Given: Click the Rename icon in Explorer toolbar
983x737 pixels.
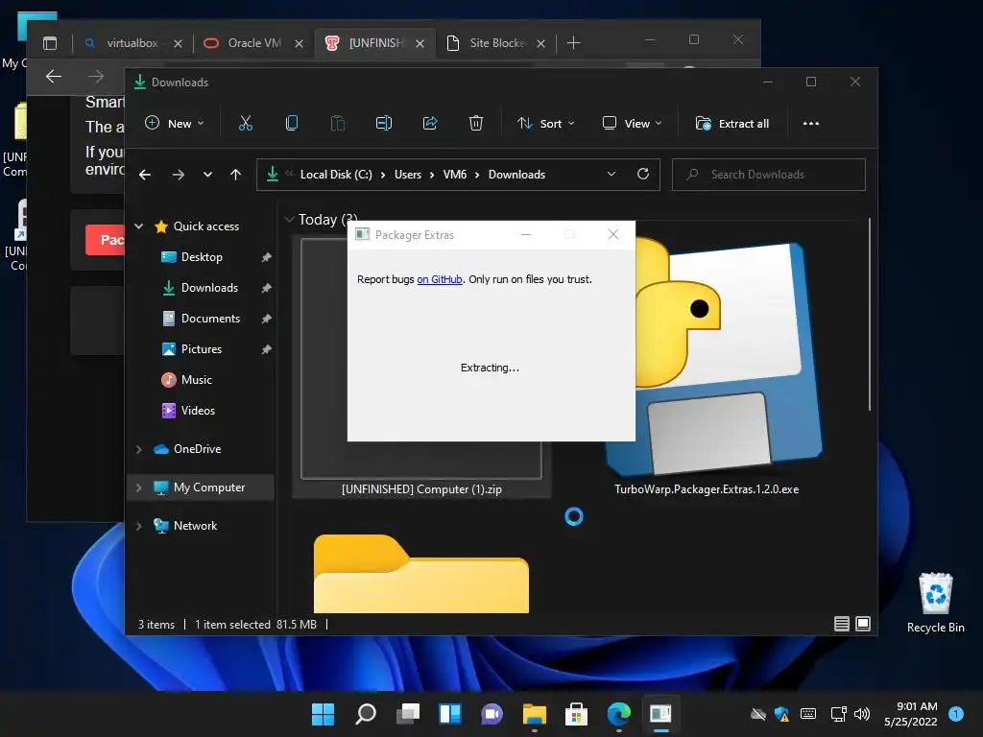Looking at the screenshot, I should click(x=384, y=124).
